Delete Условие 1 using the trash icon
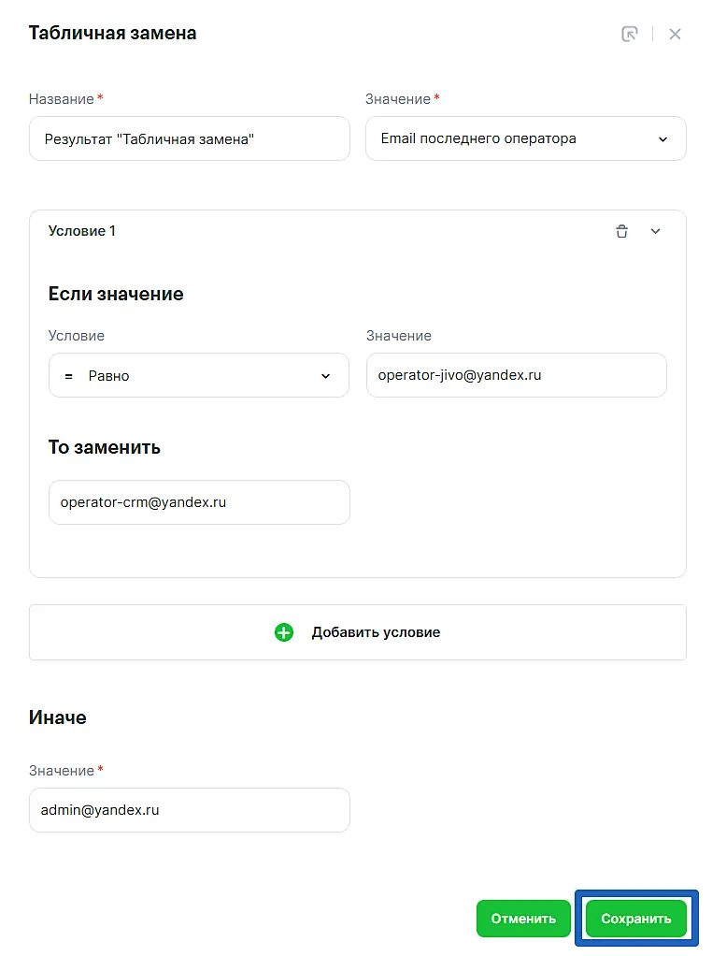Image resolution: width=712 pixels, height=956 pixels. click(621, 232)
